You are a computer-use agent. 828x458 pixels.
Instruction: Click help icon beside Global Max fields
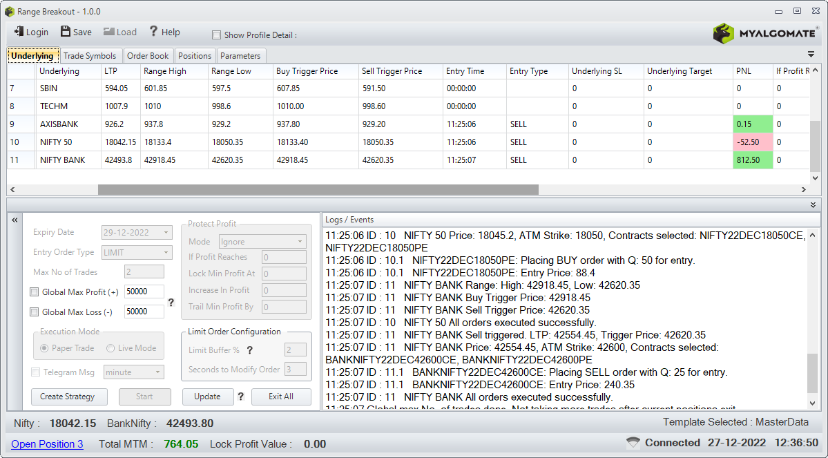click(x=171, y=303)
